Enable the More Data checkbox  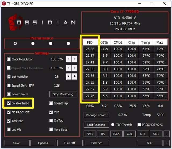click(51, 129)
